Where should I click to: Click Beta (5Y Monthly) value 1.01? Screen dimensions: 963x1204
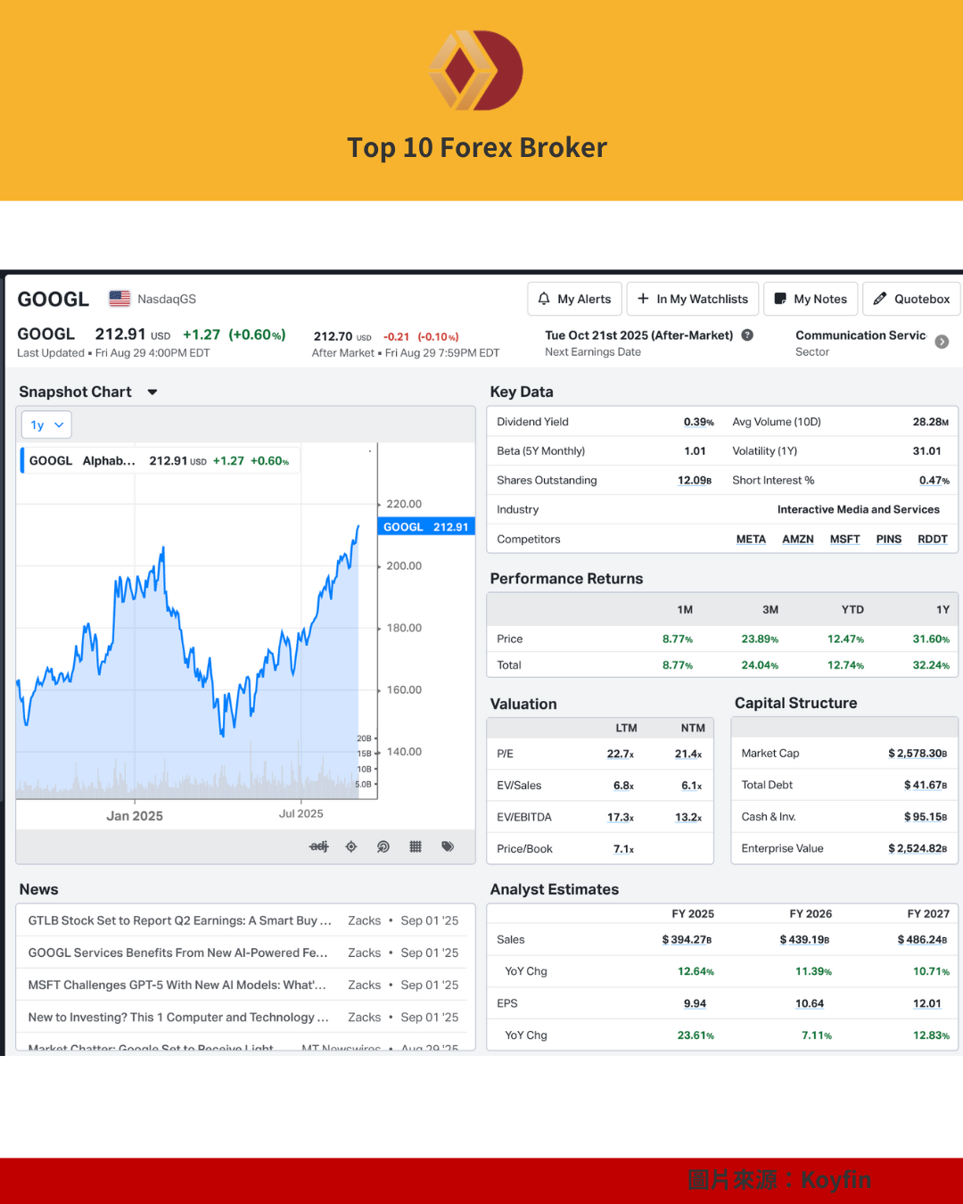(695, 451)
